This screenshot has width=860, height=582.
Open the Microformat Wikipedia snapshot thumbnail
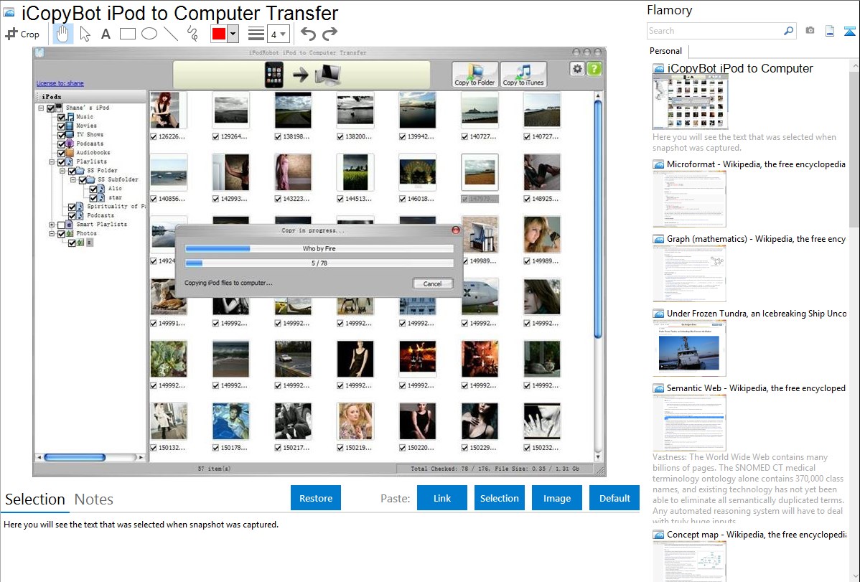pos(689,199)
